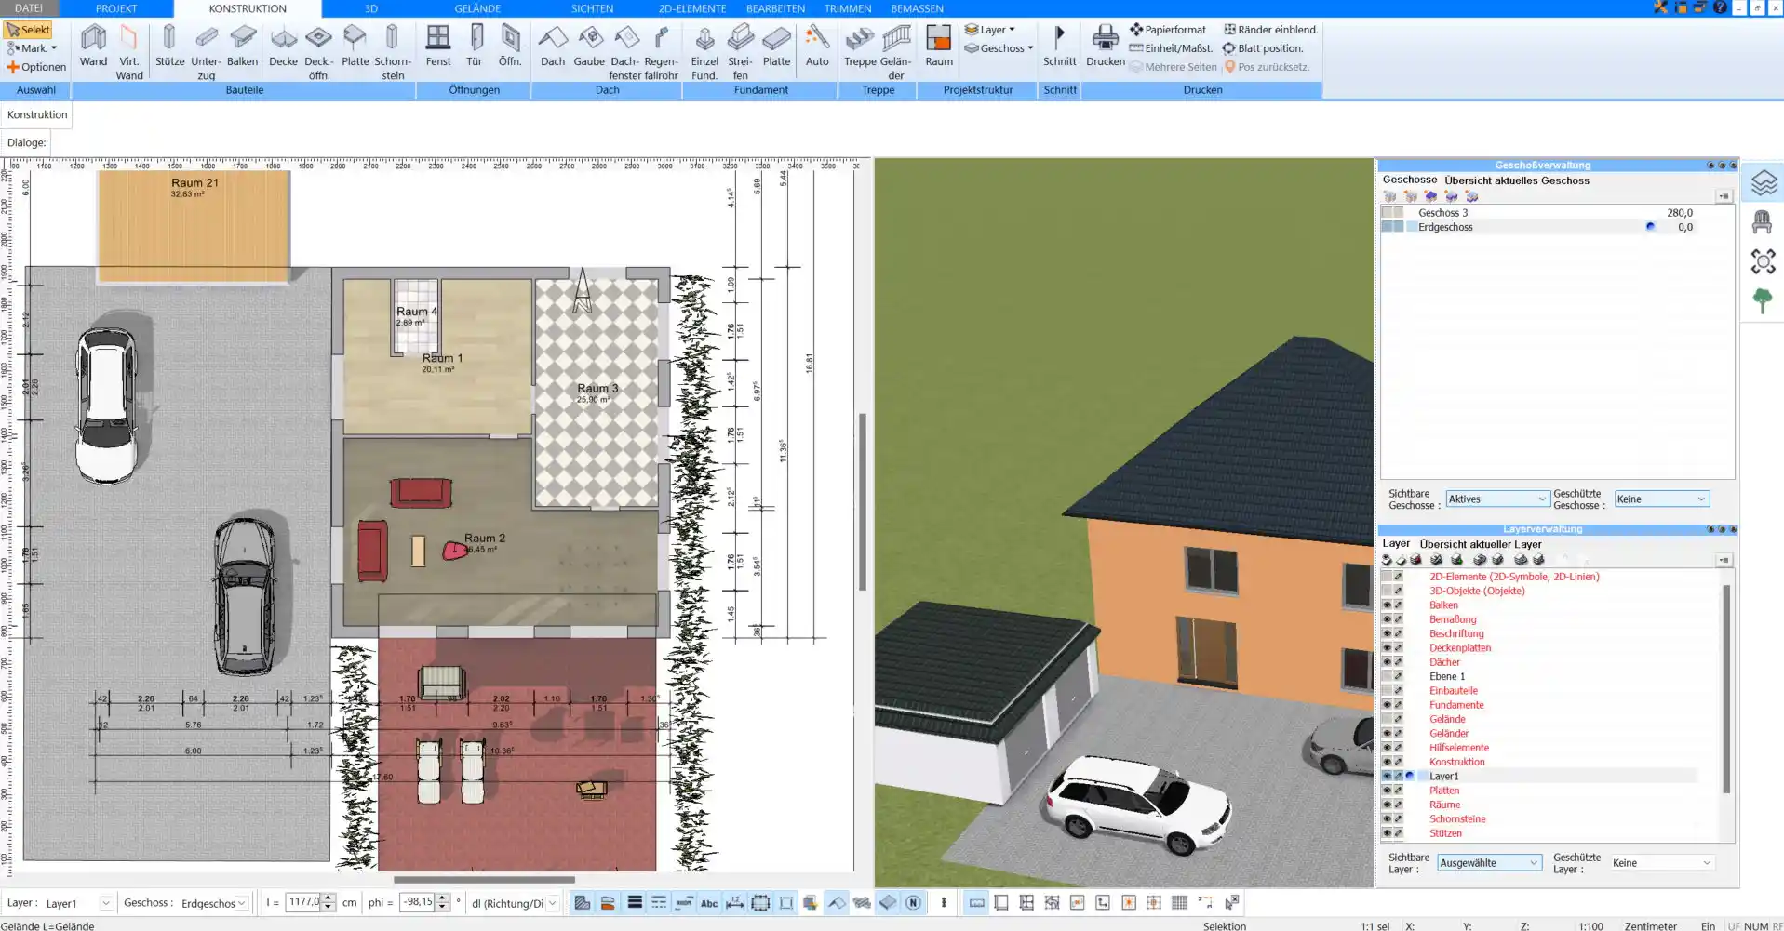Pick the Tür door tool
This screenshot has height=931, width=1784.
click(x=475, y=47)
